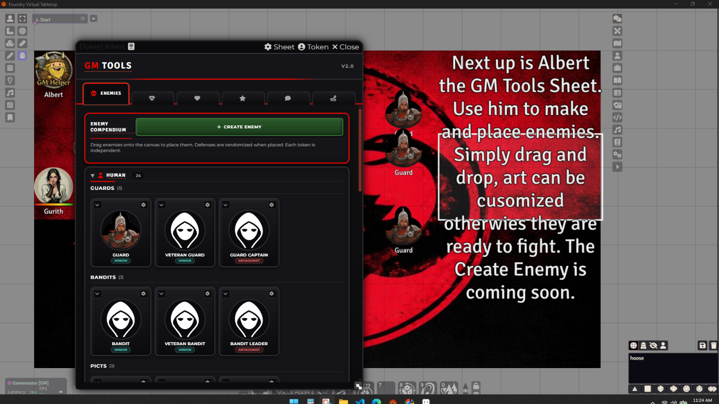This screenshot has width=719, height=404.
Task: Switch to the speech bubble tab
Action: pyautogui.click(x=288, y=98)
